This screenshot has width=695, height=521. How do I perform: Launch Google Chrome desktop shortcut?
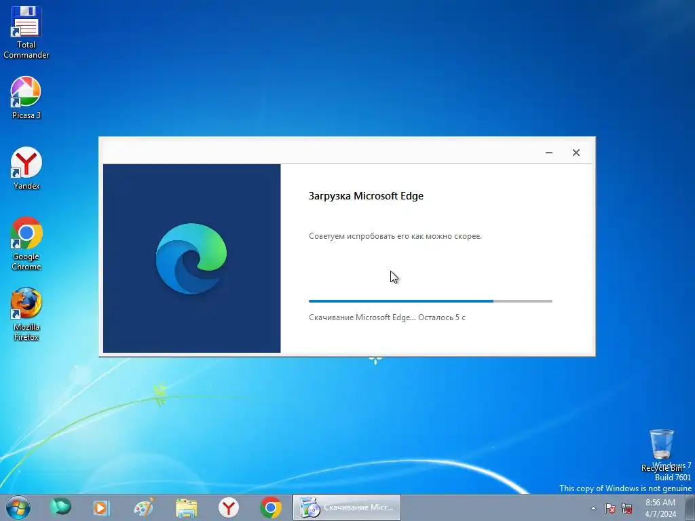click(26, 244)
